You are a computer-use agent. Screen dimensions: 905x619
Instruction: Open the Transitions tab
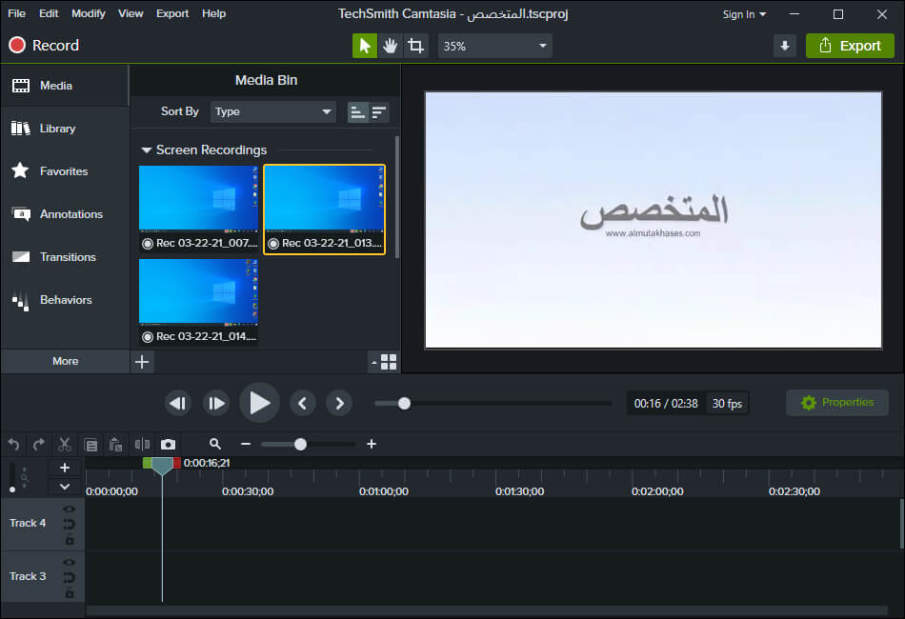pyautogui.click(x=65, y=257)
